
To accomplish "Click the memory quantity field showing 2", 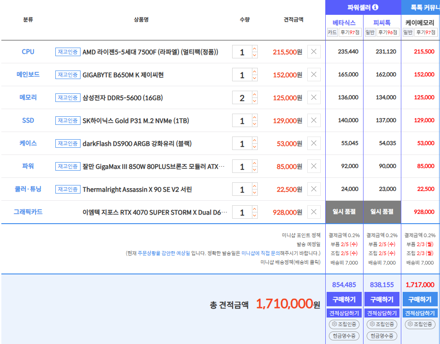I will tap(242, 98).
